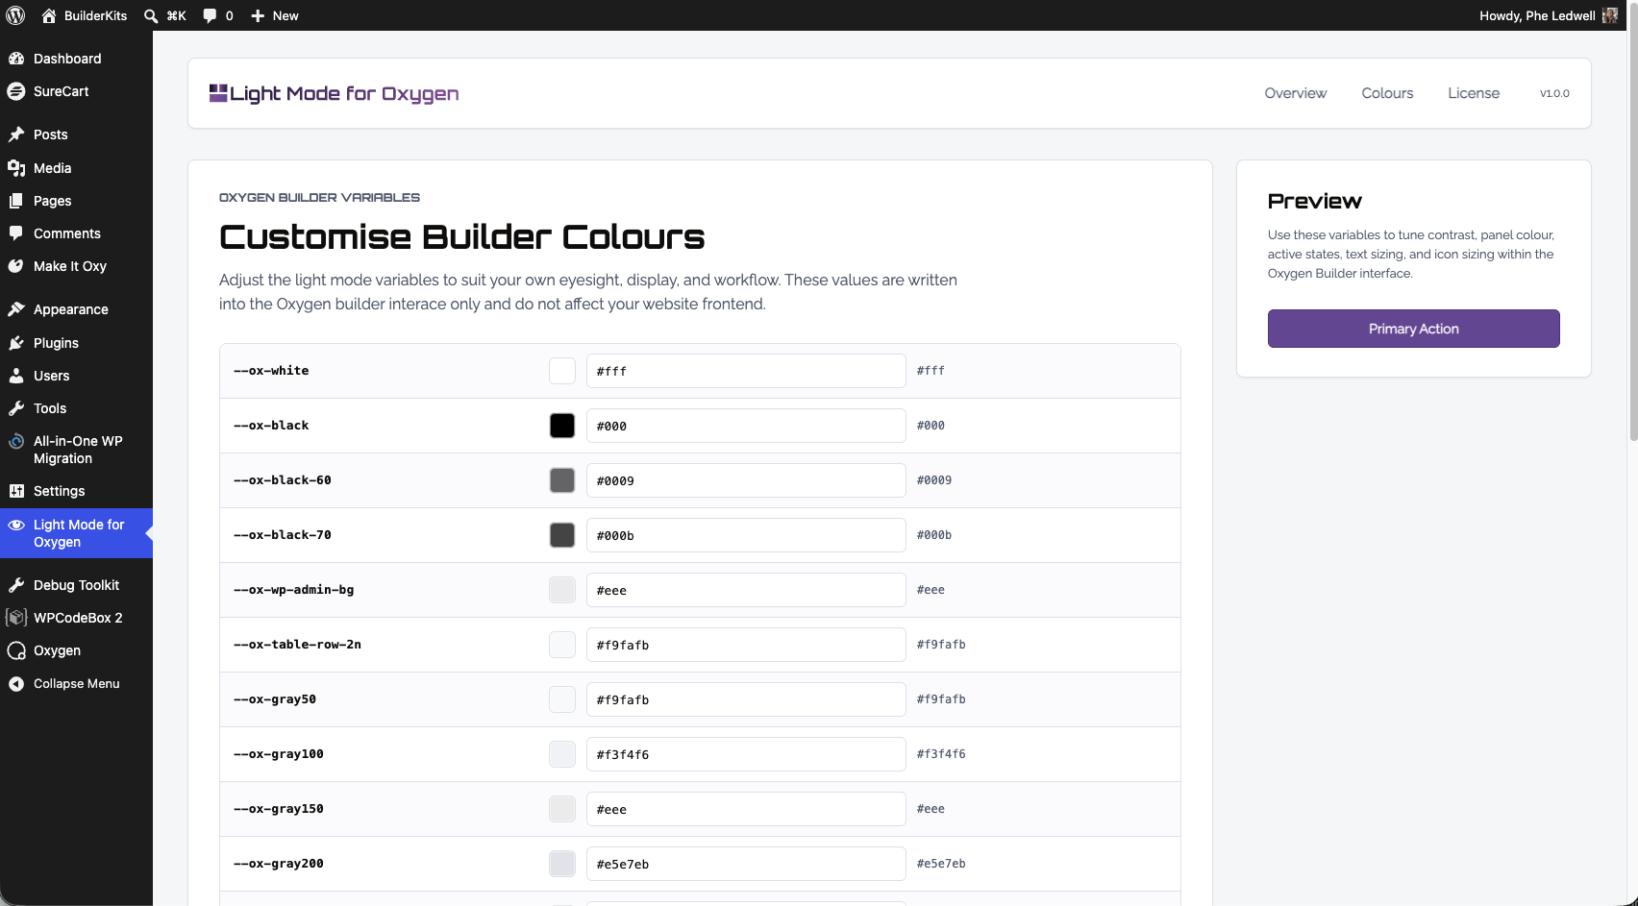Screen dimensions: 1638x906
Task: Click the Pages icon in sidebar
Action: pyautogui.click(x=16, y=201)
